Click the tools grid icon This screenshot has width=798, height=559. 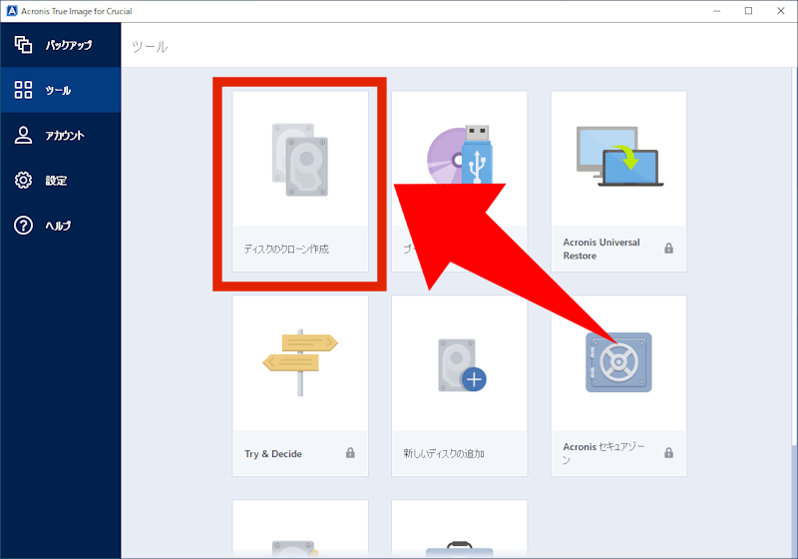(23, 90)
